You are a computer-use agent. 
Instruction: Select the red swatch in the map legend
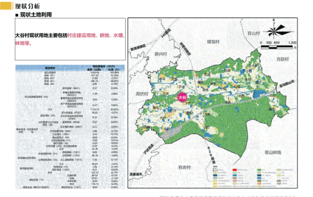(234, 170)
